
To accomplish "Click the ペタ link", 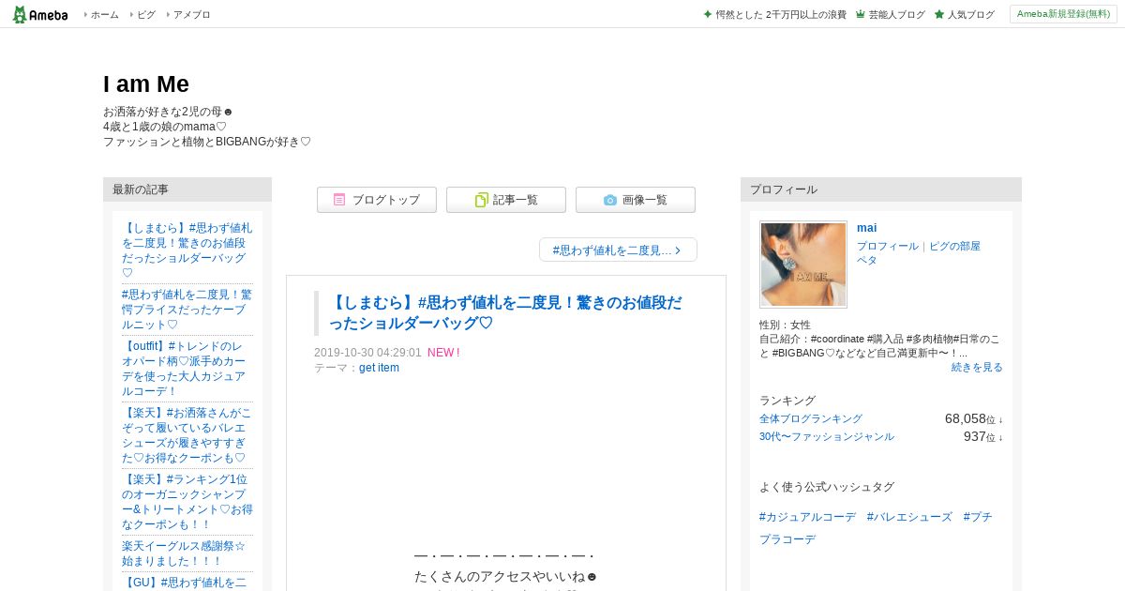I will pyautogui.click(x=867, y=260).
